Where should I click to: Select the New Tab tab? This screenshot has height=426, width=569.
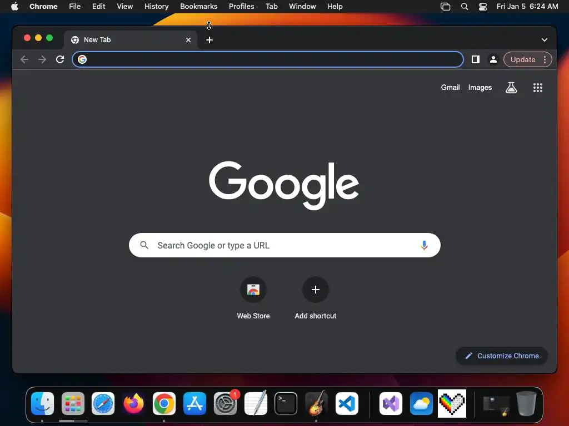click(x=131, y=40)
